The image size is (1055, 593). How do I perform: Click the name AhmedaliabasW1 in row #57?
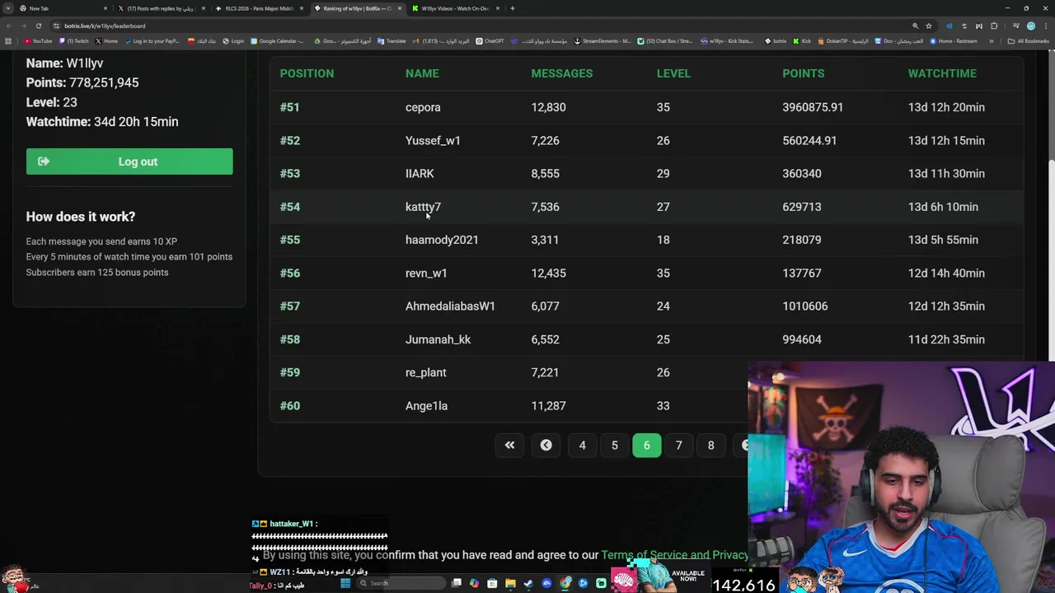[450, 306]
